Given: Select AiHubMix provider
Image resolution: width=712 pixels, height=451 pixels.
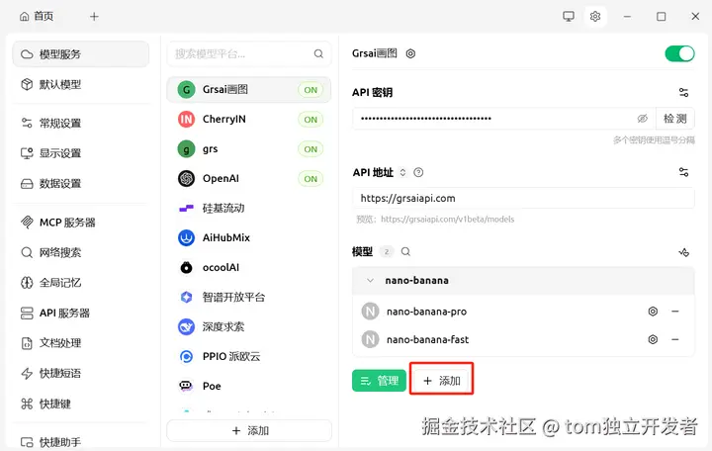Looking at the screenshot, I should coord(249,237).
